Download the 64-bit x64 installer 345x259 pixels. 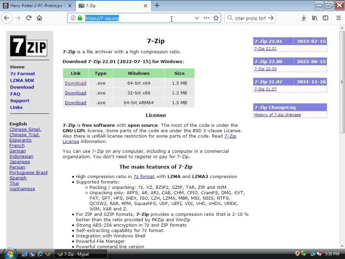click(x=75, y=83)
